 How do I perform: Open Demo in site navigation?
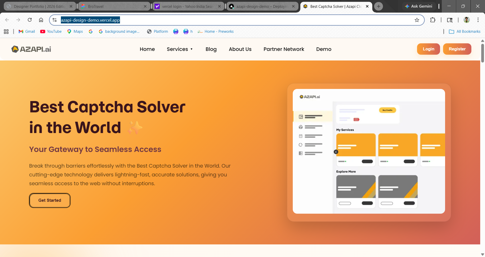point(324,49)
